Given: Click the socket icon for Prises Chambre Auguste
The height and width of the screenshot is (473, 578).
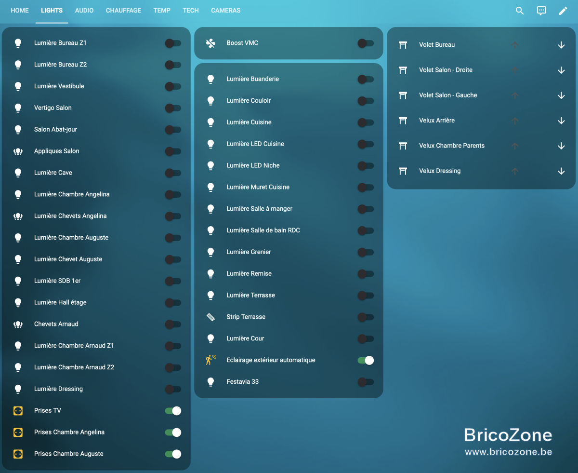Looking at the screenshot, I should coord(18,454).
